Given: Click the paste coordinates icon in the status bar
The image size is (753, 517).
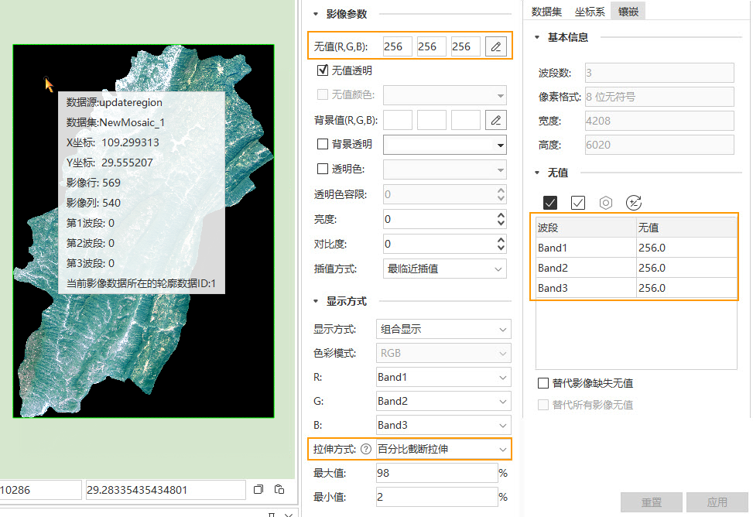Looking at the screenshot, I should pos(279,490).
